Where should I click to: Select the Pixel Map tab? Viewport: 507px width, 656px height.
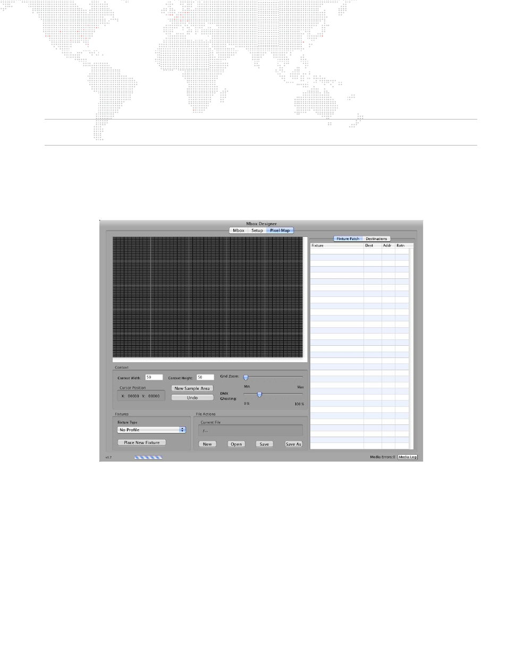(x=280, y=231)
